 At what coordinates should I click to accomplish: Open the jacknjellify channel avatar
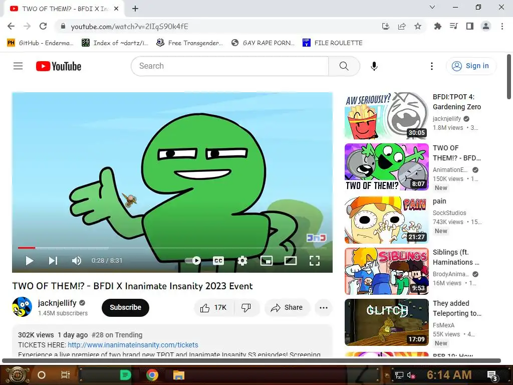[22, 307]
